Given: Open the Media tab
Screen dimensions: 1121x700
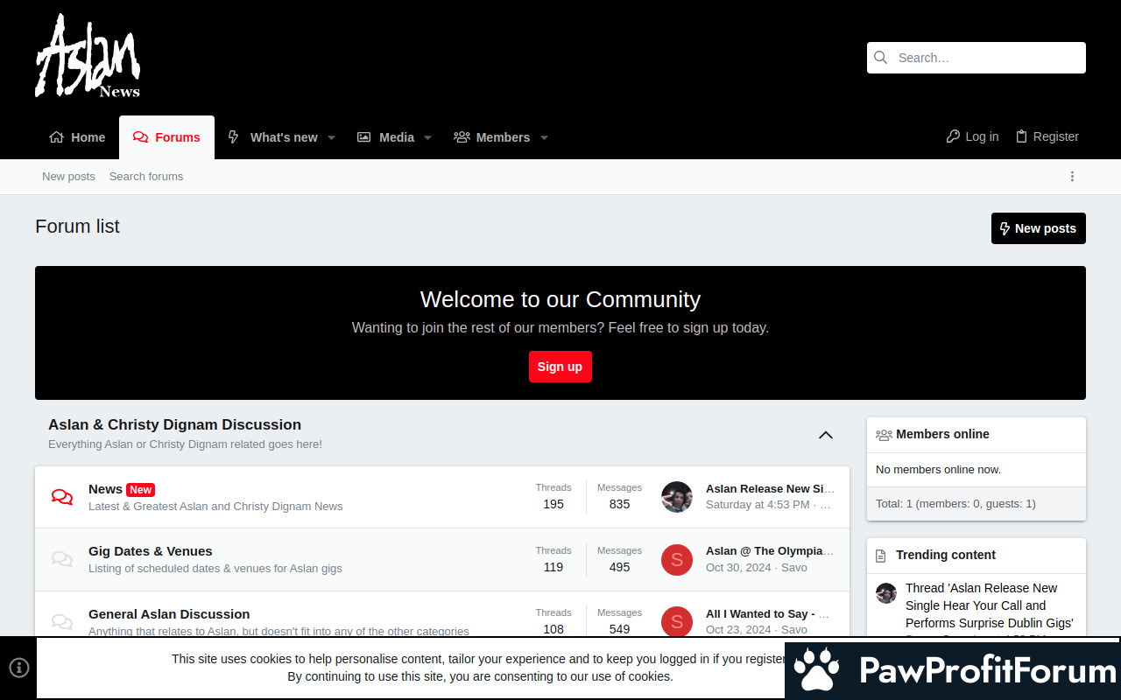Looking at the screenshot, I should 385,137.
